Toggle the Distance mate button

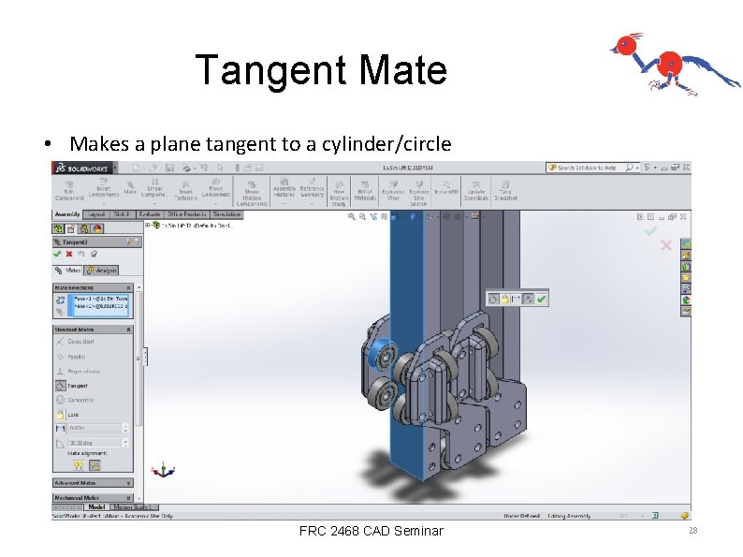(x=60, y=429)
